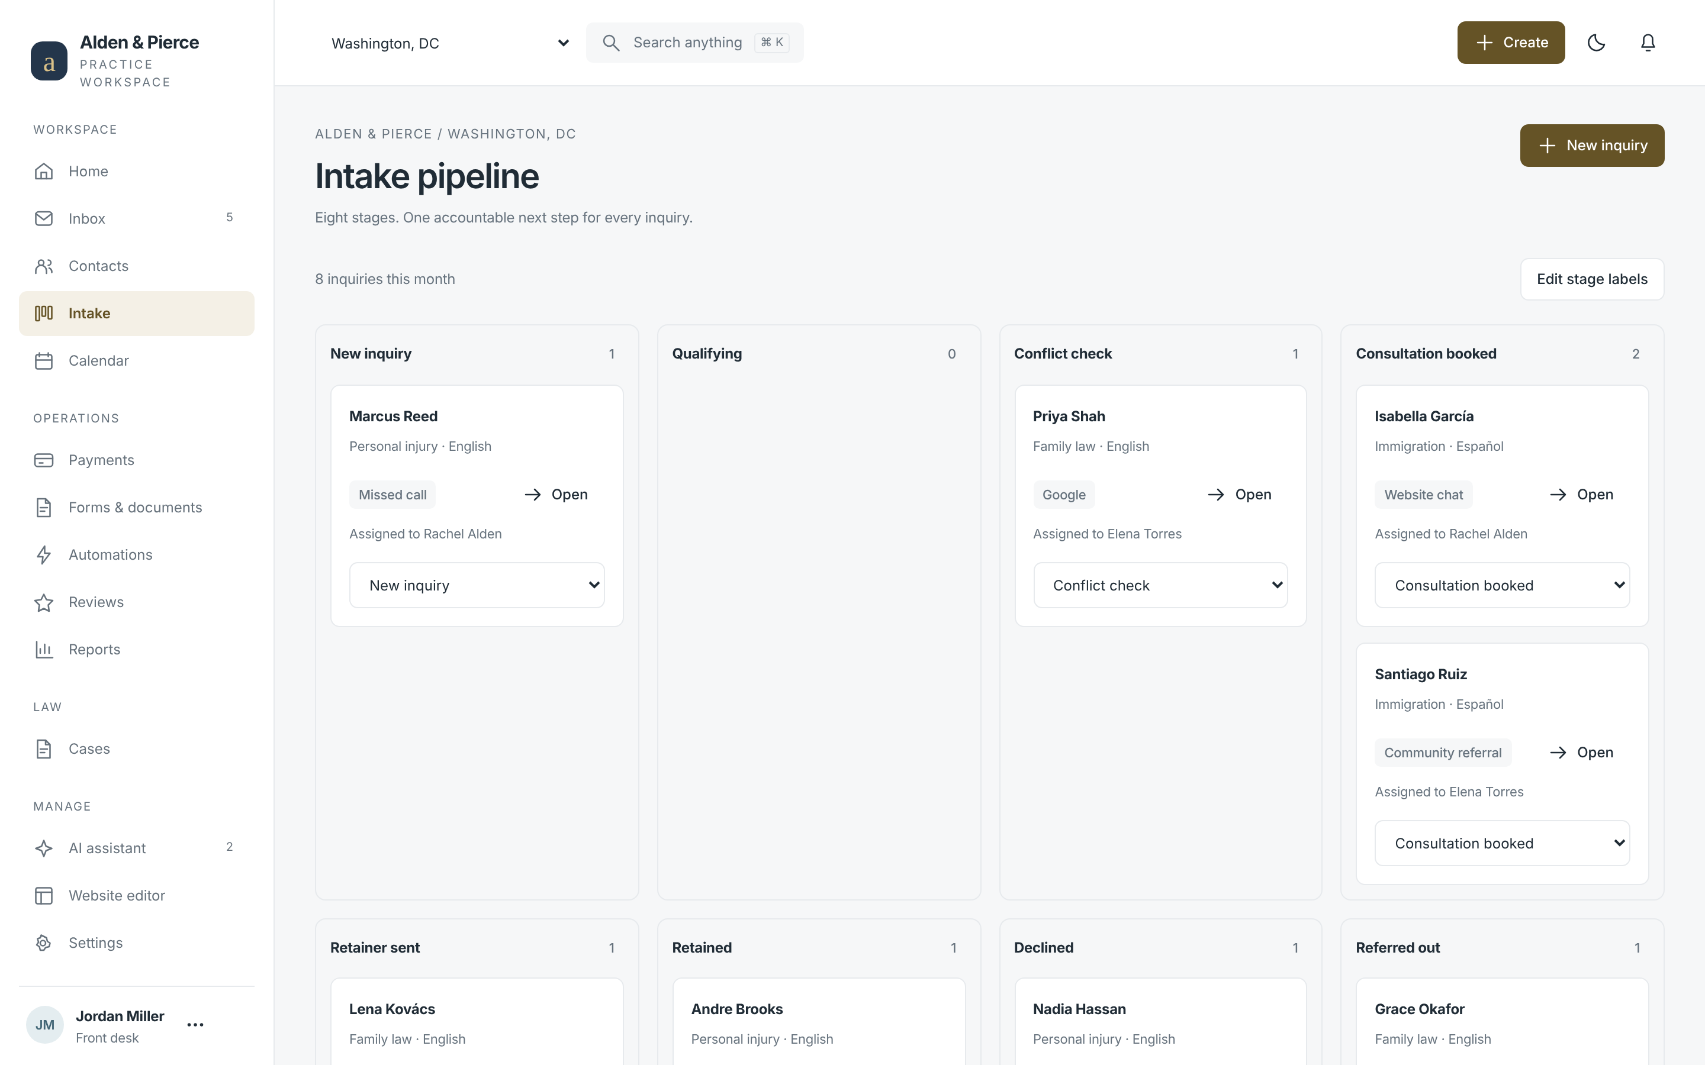Click the arrow icon on Marcus Reed's card

(533, 495)
